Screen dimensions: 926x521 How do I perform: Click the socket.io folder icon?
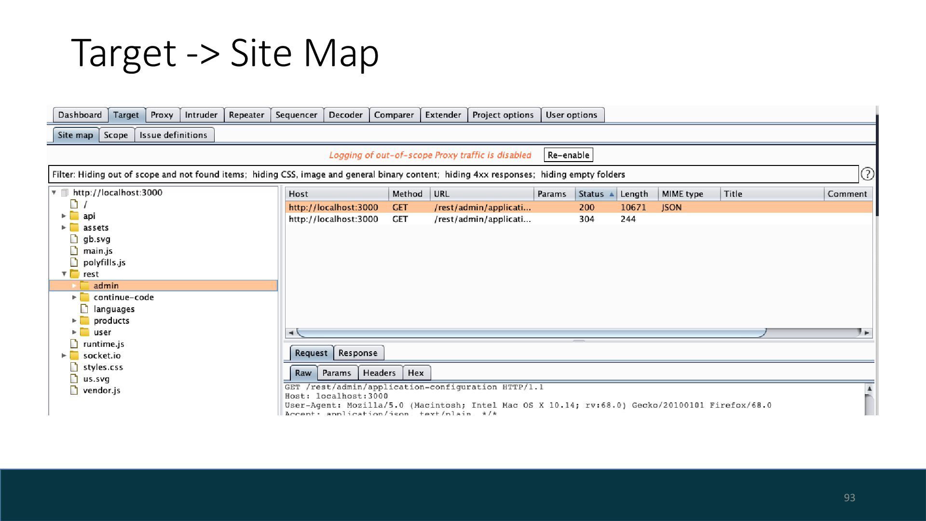[x=74, y=356]
